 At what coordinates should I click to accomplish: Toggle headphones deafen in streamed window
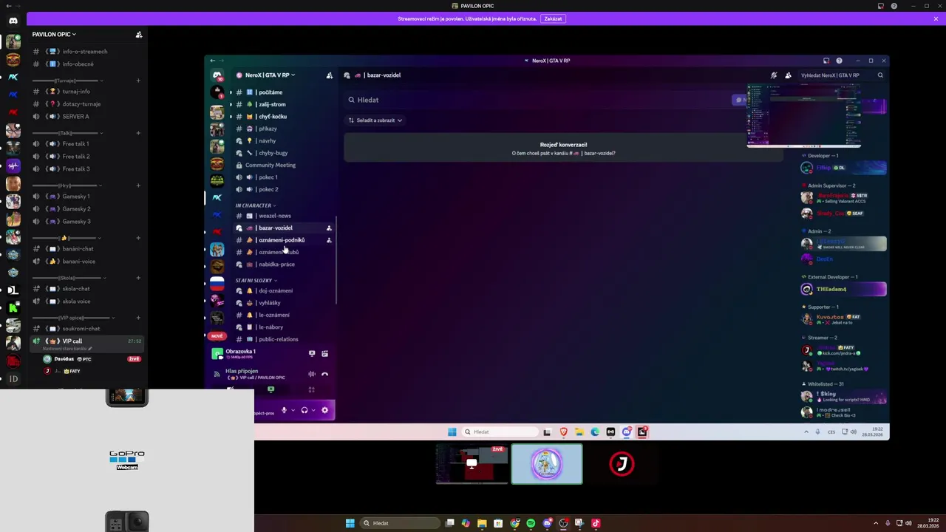pos(304,410)
